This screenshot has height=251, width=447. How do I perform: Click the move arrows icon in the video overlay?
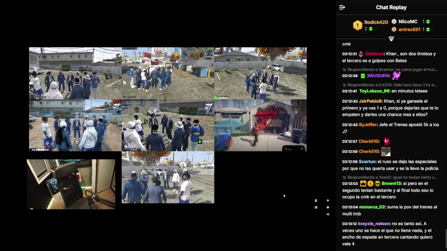click(x=328, y=200)
